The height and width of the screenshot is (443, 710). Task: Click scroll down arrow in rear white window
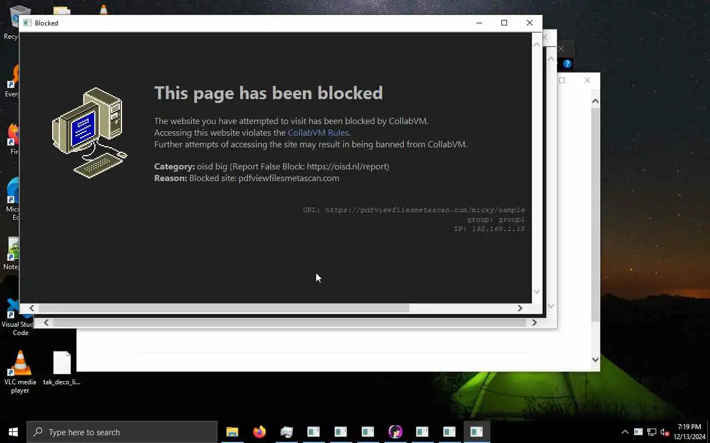(595, 359)
